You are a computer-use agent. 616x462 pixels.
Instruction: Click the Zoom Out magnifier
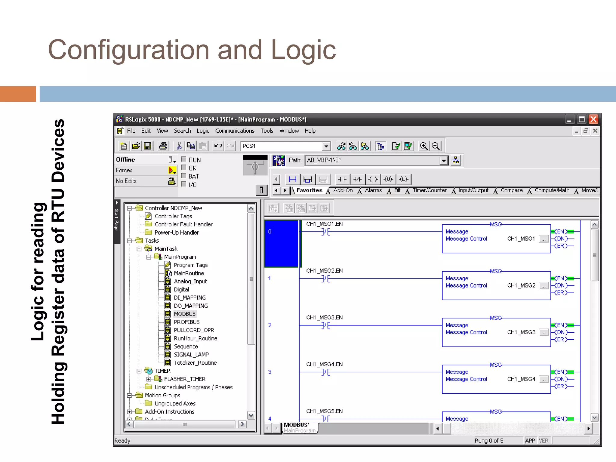(436, 146)
